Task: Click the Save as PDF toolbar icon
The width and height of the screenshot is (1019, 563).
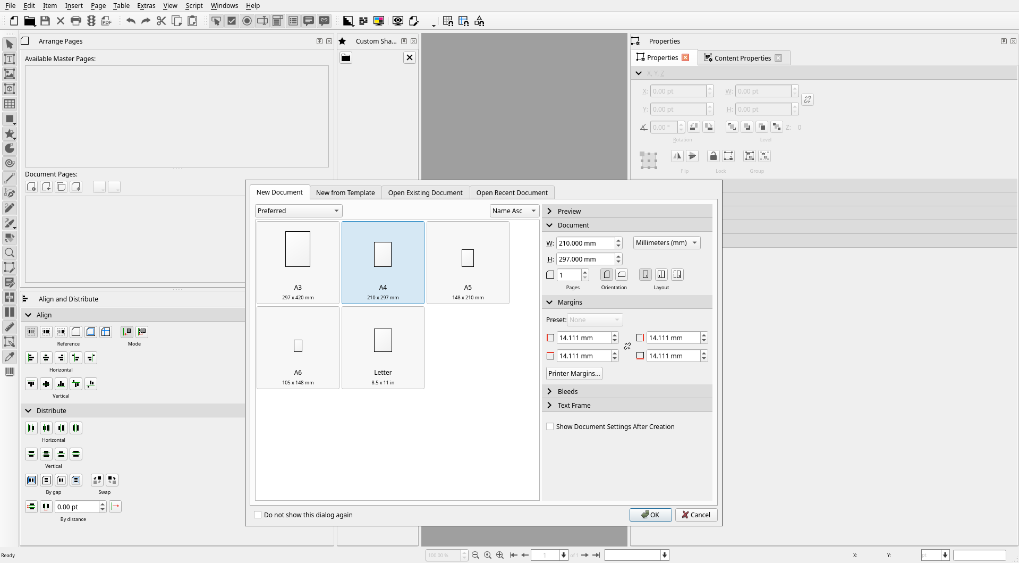Action: [107, 21]
